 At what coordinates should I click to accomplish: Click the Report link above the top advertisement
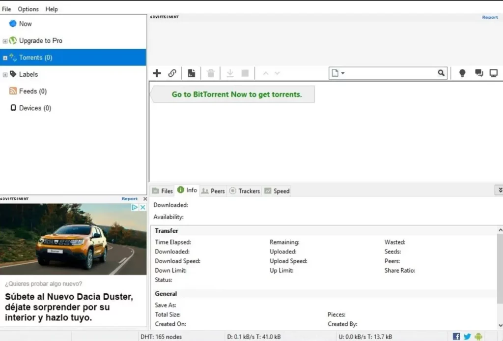coord(490,17)
